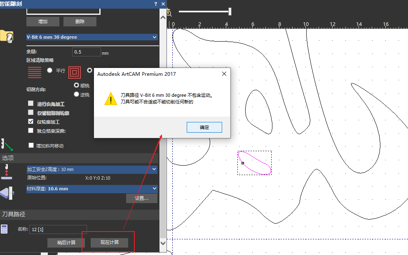The height and width of the screenshot is (255, 408).
Task: Click the Options section header
Action: click(x=79, y=158)
